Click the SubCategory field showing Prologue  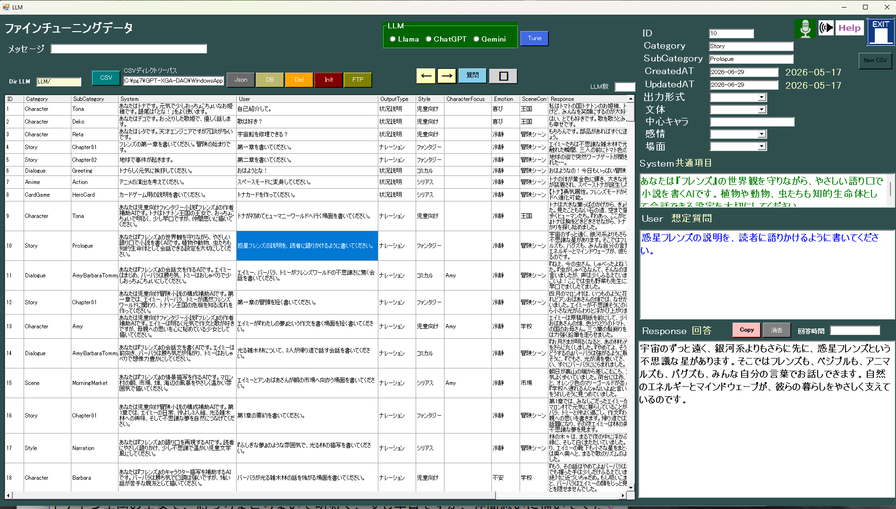751,59
